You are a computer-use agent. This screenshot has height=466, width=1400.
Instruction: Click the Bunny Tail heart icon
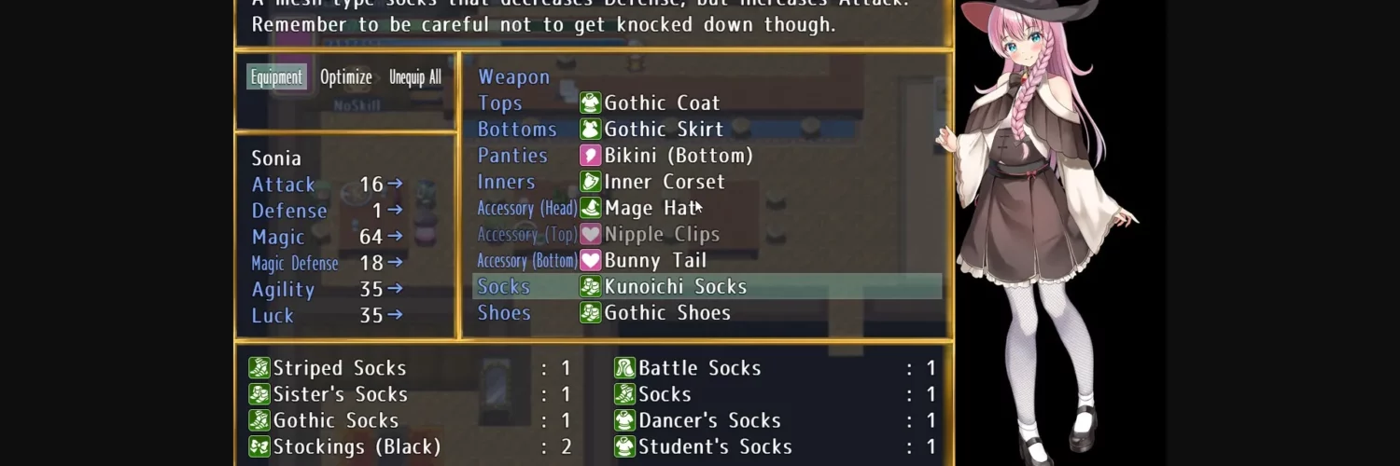point(590,260)
